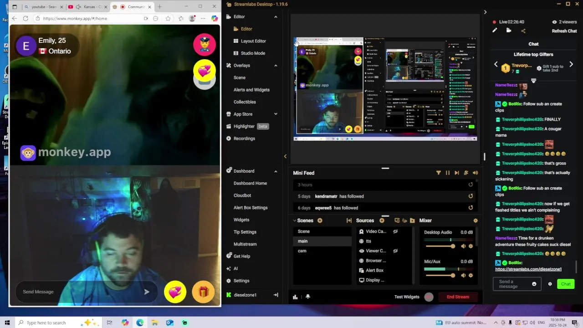Open Desktop Audio source settings gear
Screen dimensions: 583x328
[x=471, y=246]
